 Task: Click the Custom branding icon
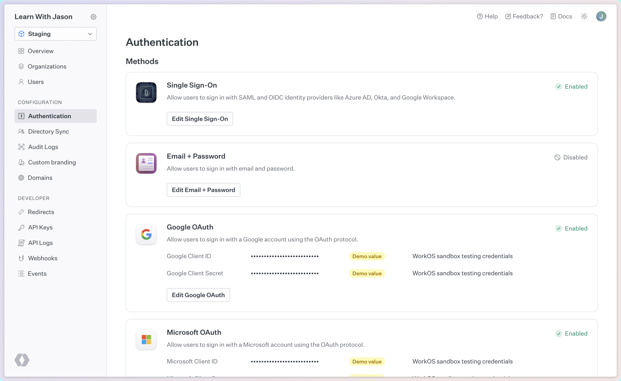(x=21, y=162)
